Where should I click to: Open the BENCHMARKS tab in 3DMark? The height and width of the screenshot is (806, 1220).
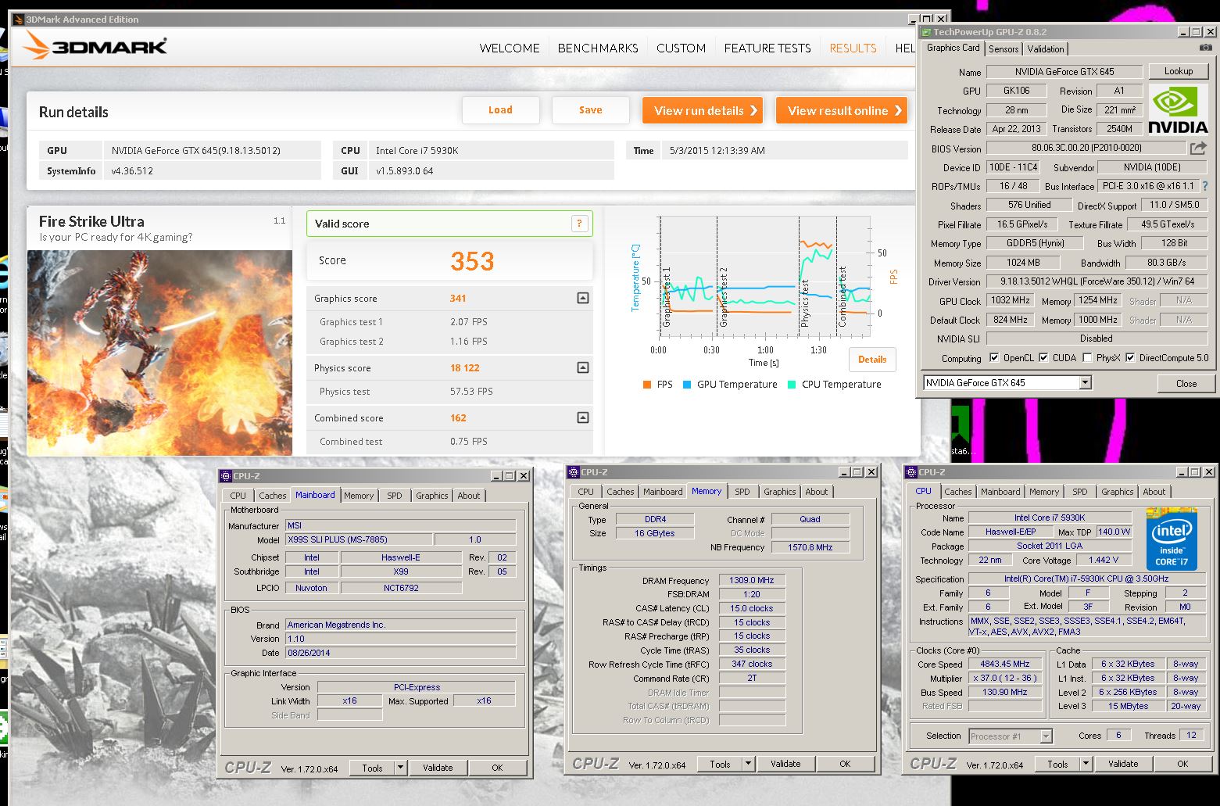[598, 48]
